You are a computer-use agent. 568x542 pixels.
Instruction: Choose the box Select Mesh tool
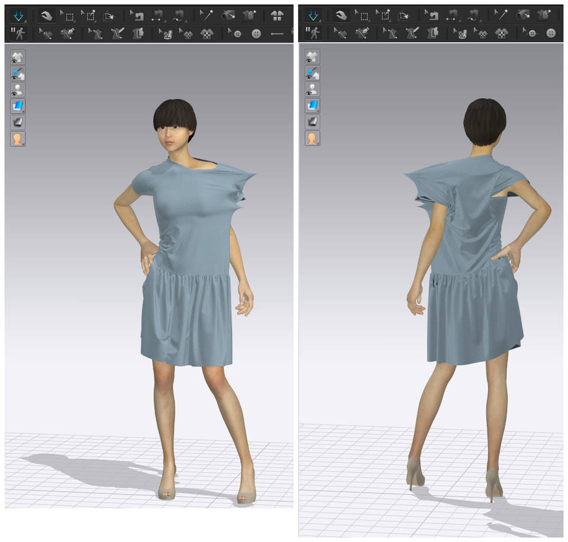point(68,15)
